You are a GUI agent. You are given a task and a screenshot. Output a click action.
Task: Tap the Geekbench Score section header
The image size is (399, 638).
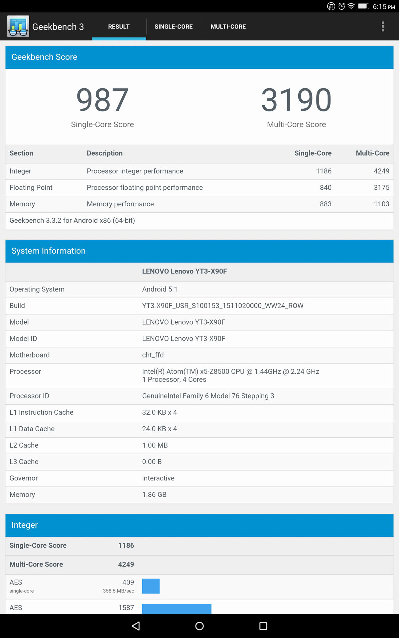[x=199, y=57]
